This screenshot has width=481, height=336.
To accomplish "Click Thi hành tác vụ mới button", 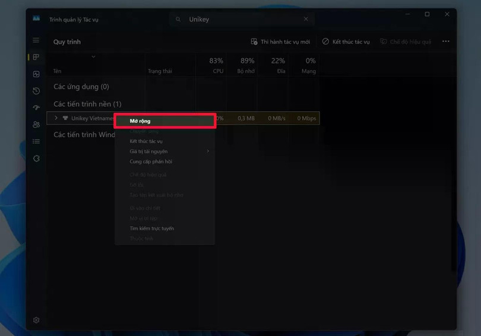I will coord(280,42).
